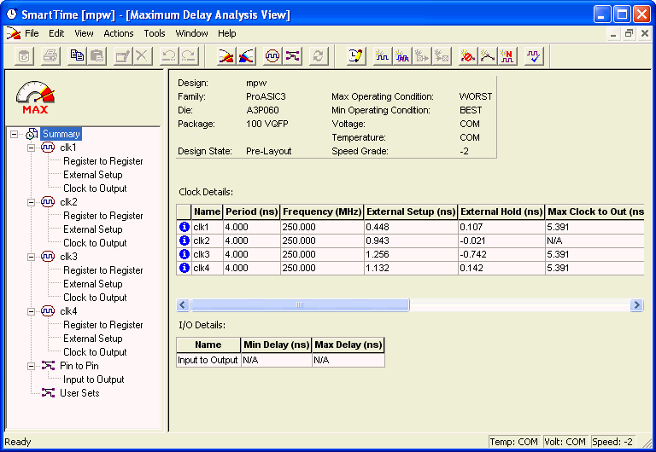
Task: Select Register to Register under clk4
Action: 102,325
